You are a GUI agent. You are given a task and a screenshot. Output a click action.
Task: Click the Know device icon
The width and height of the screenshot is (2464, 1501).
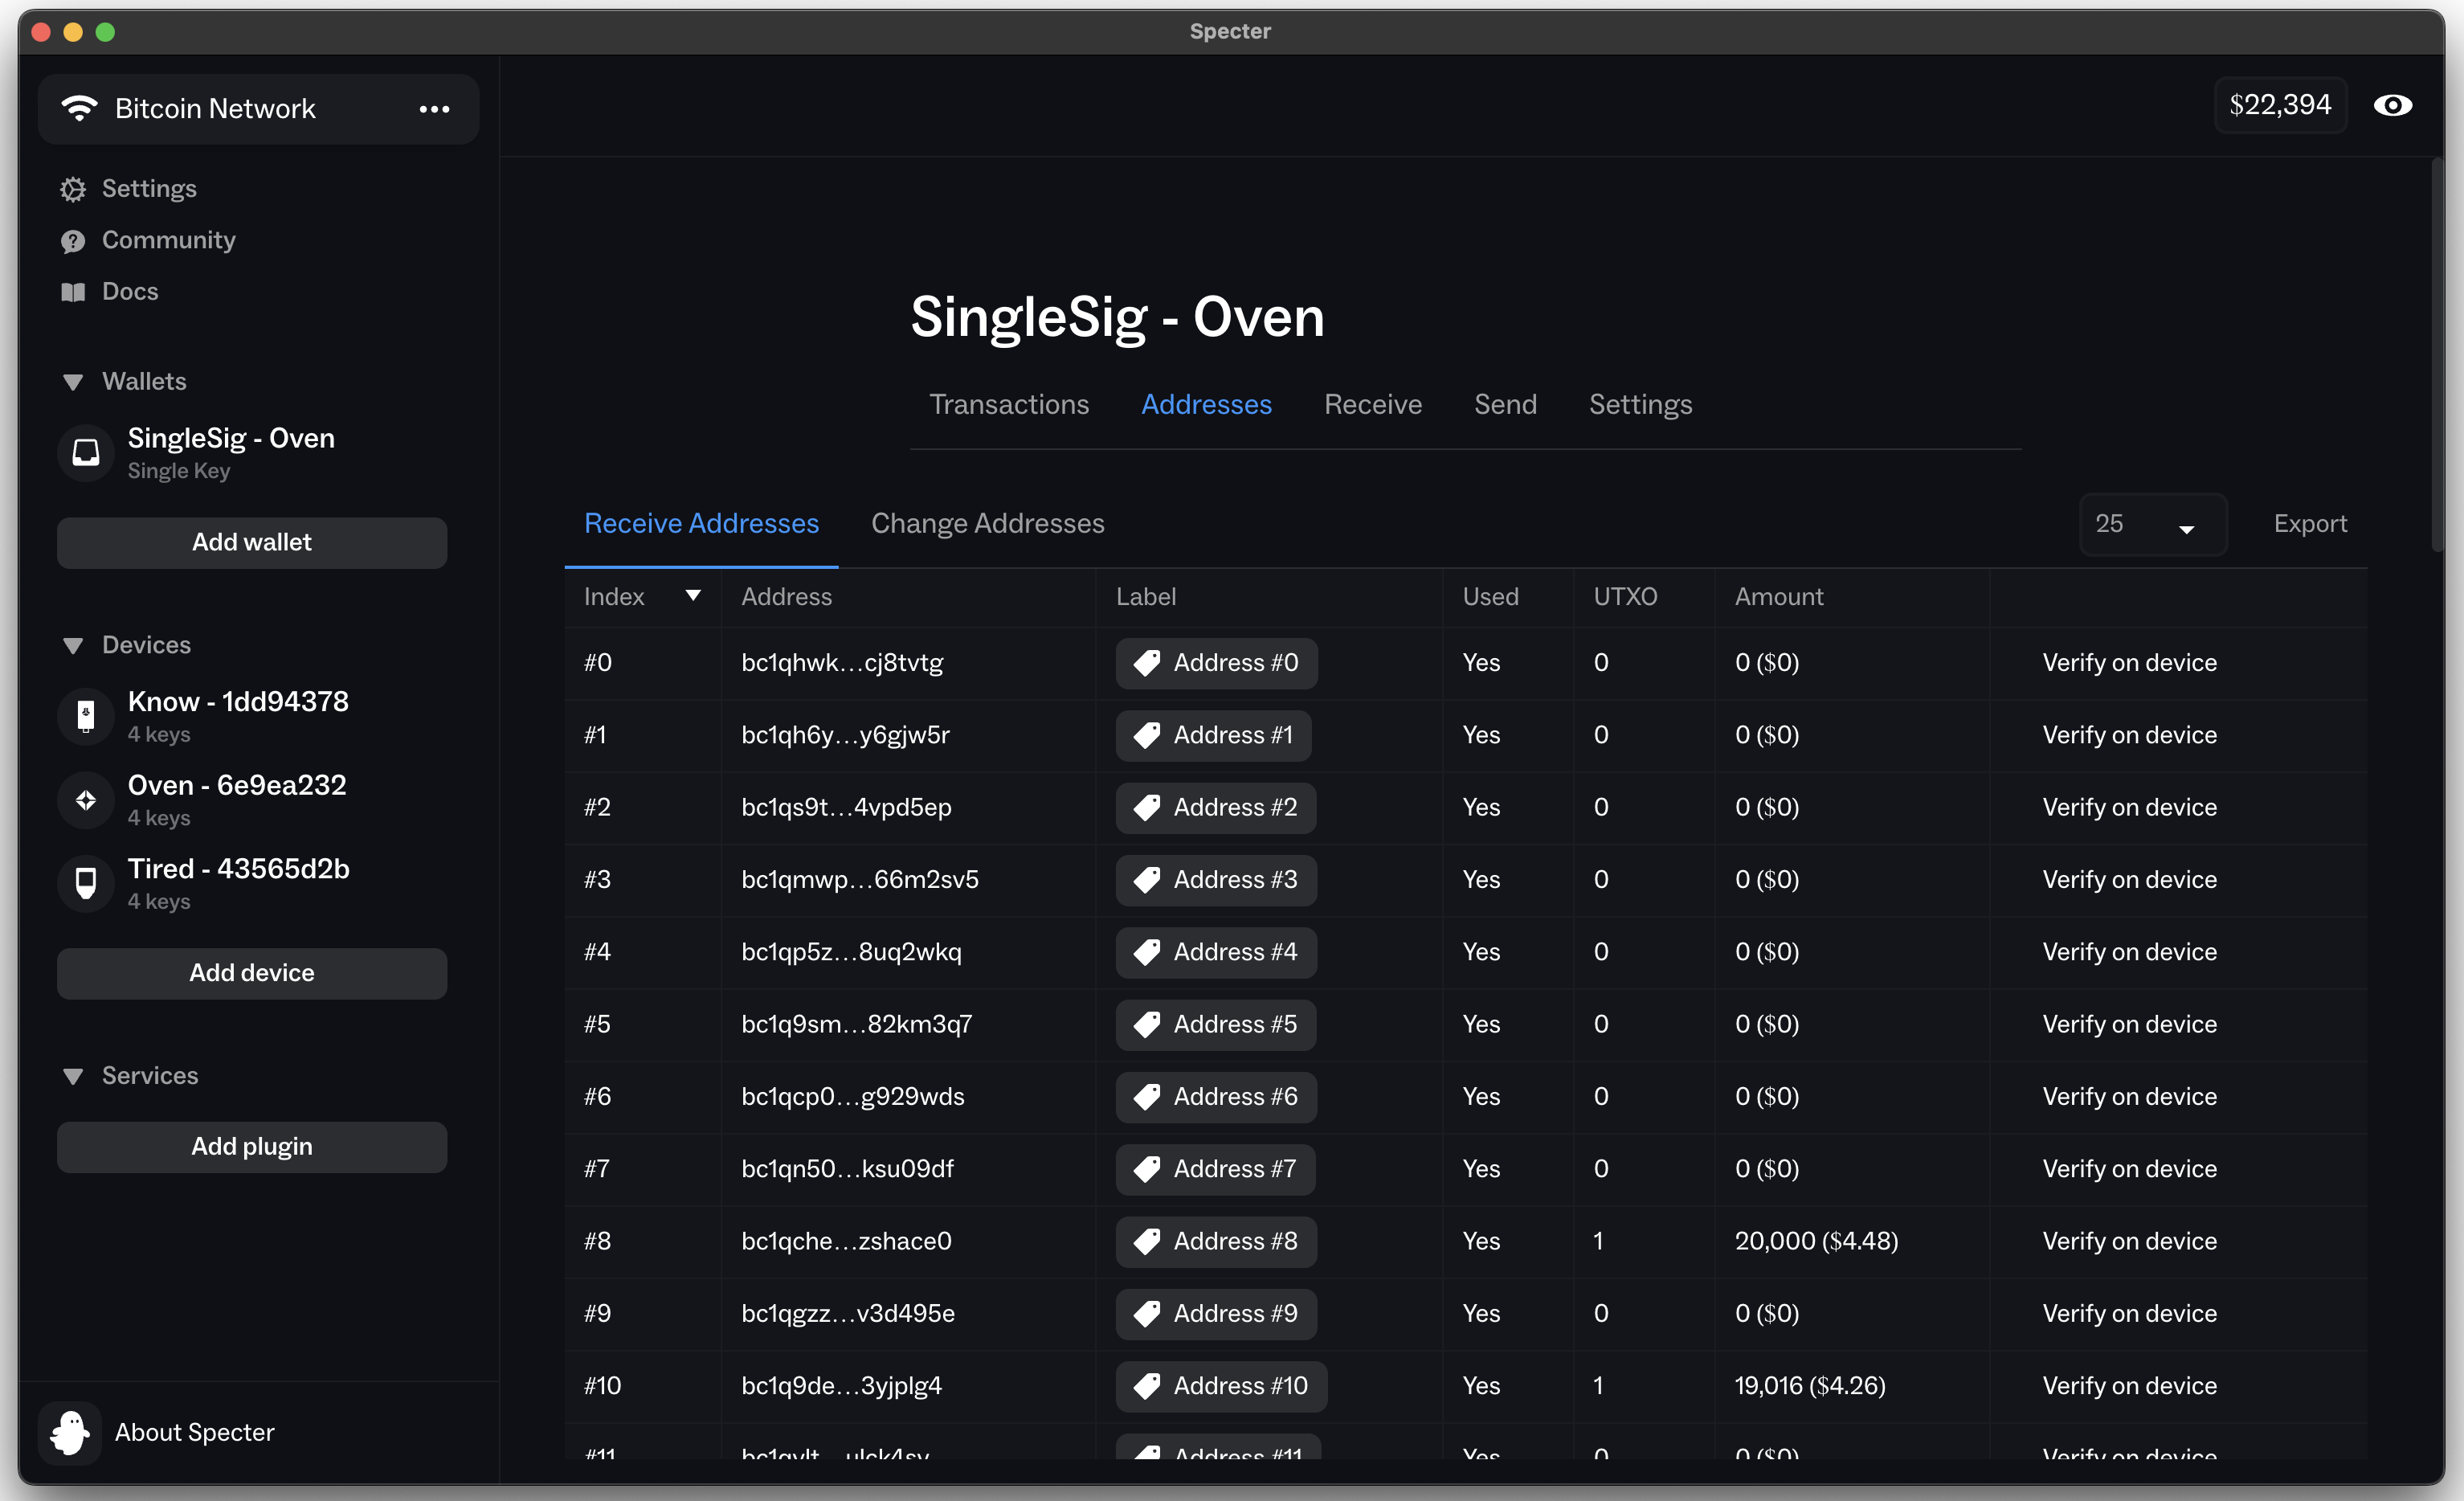(86, 716)
